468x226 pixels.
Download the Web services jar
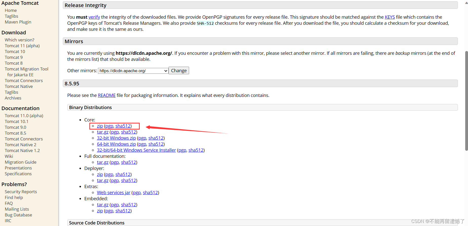tap(114, 192)
